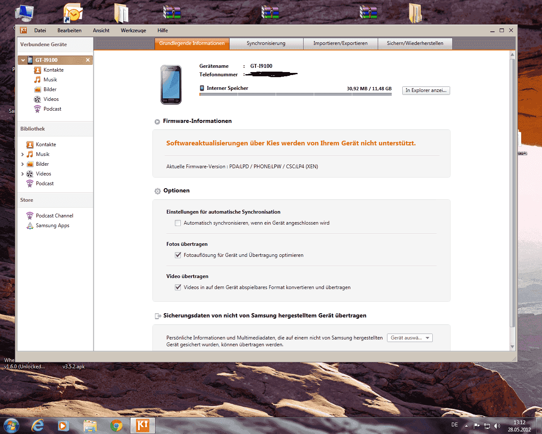Open Windows Media Player from taskbar
The width and height of the screenshot is (542, 434).
tap(64, 426)
